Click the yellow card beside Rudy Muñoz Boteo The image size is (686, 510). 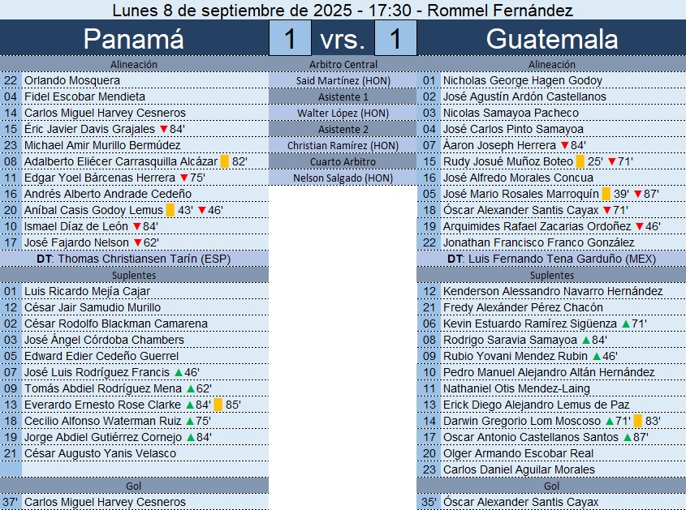(x=580, y=161)
